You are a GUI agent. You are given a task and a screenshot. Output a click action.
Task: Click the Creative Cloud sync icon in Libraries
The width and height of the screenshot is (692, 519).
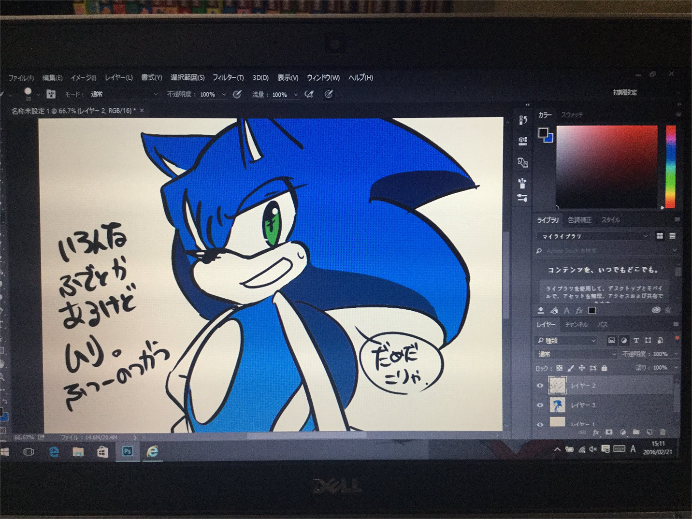[656, 310]
